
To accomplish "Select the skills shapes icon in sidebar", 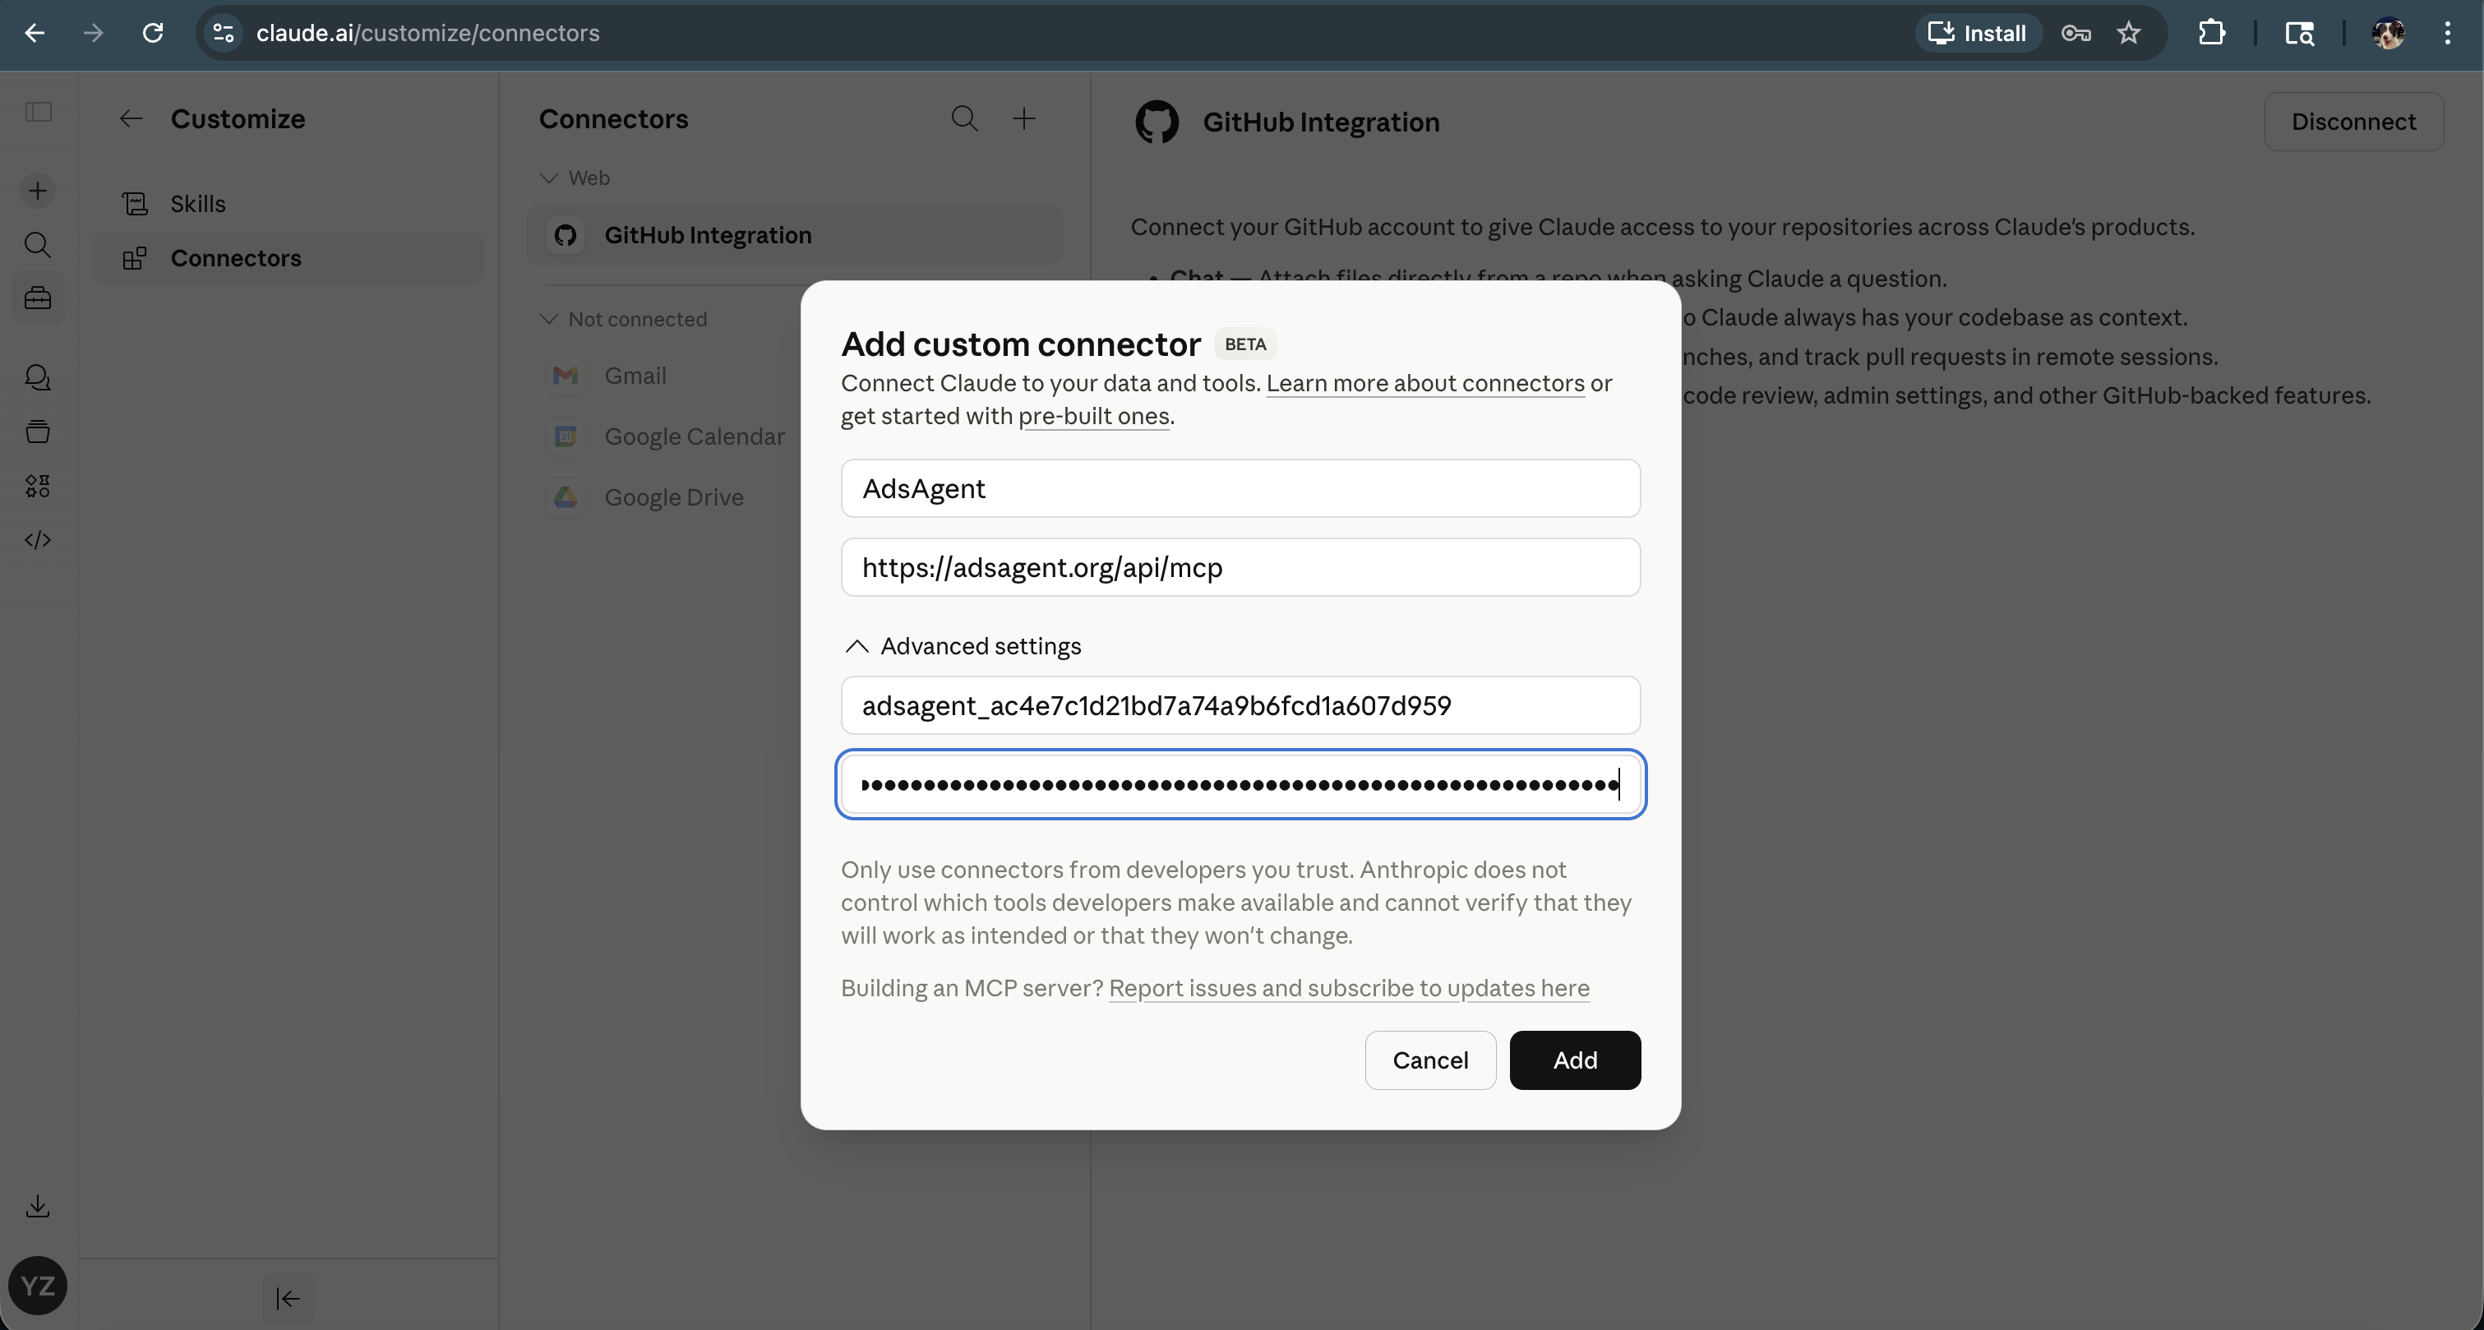I will pos(38,485).
